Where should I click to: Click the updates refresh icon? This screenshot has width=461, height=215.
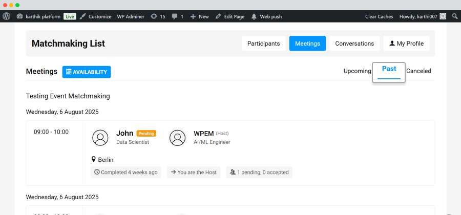[154, 16]
